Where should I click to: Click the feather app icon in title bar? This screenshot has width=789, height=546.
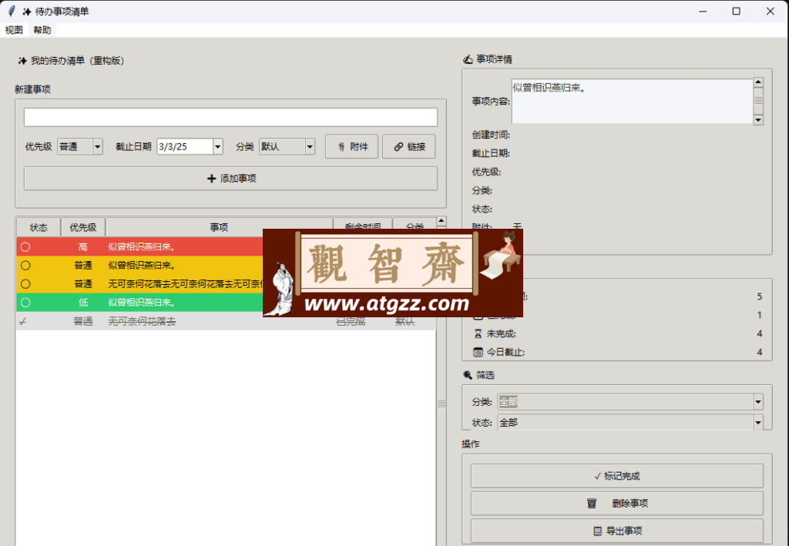pyautogui.click(x=12, y=11)
